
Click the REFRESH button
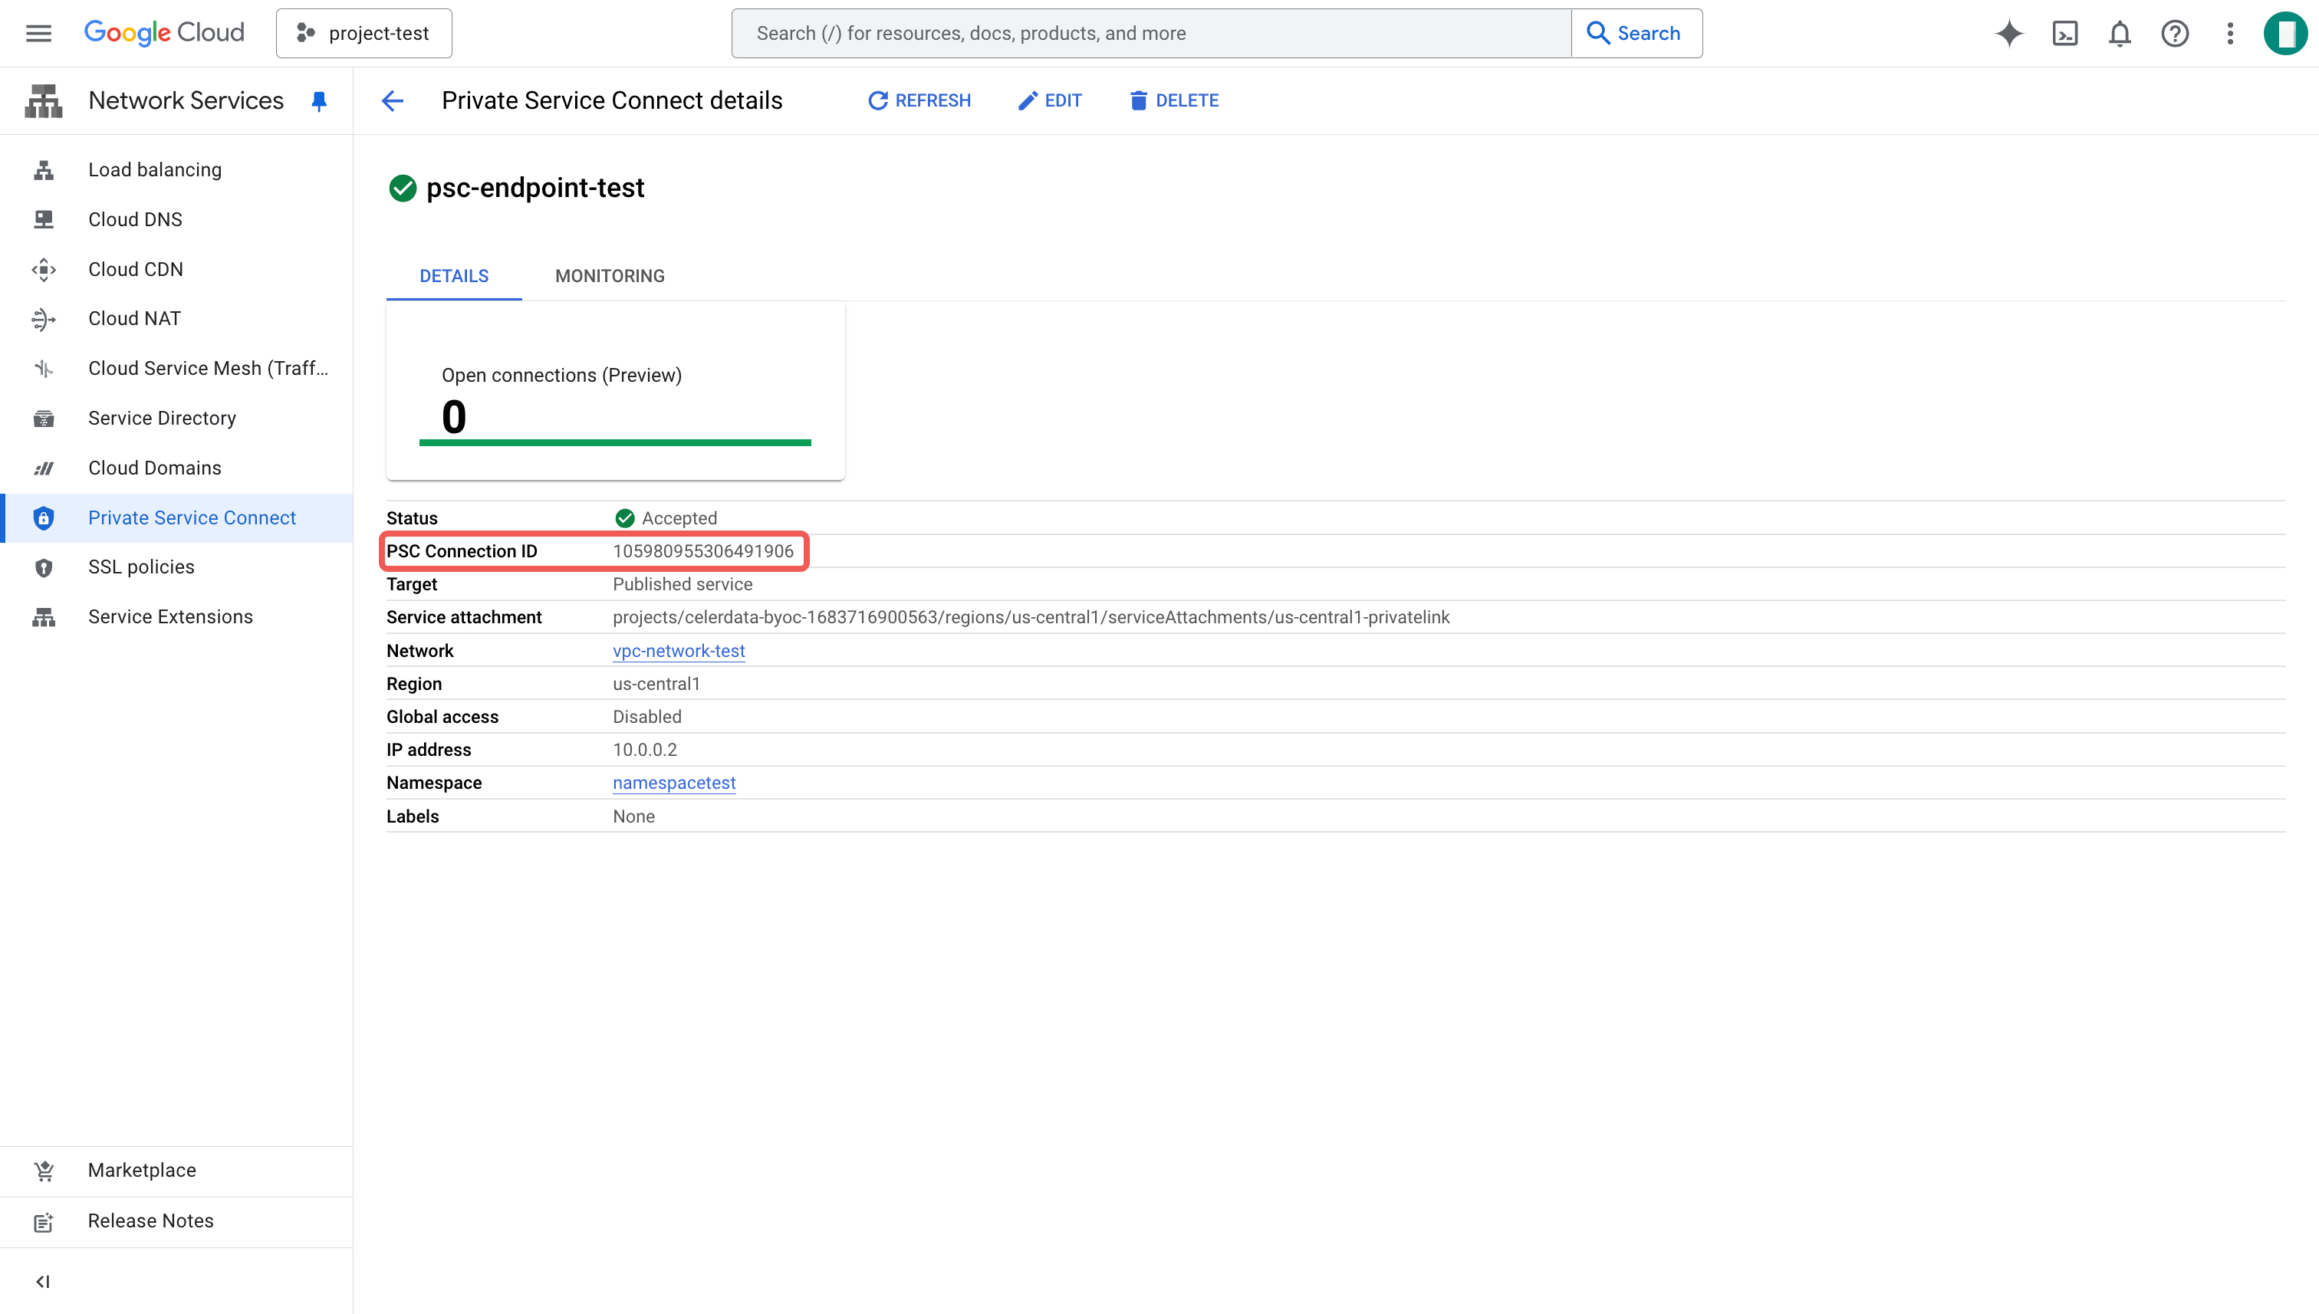919,100
